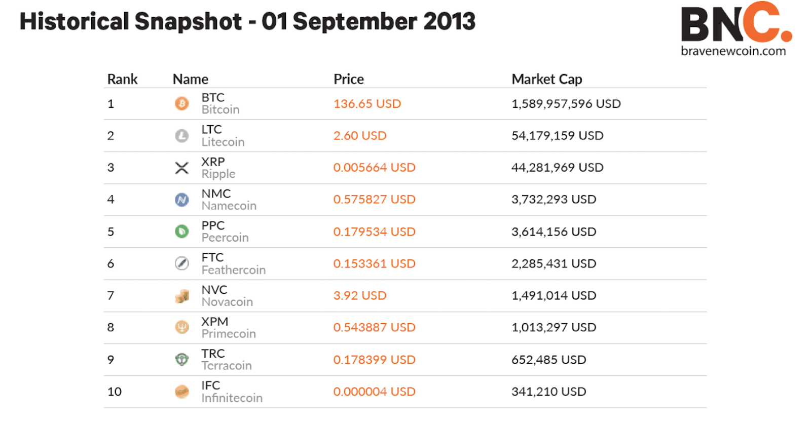
Task: Click the Litecoin coin icon
Action: [182, 136]
